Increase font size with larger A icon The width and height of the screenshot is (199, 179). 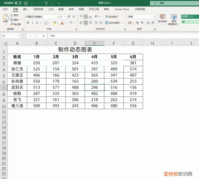pos(69,17)
